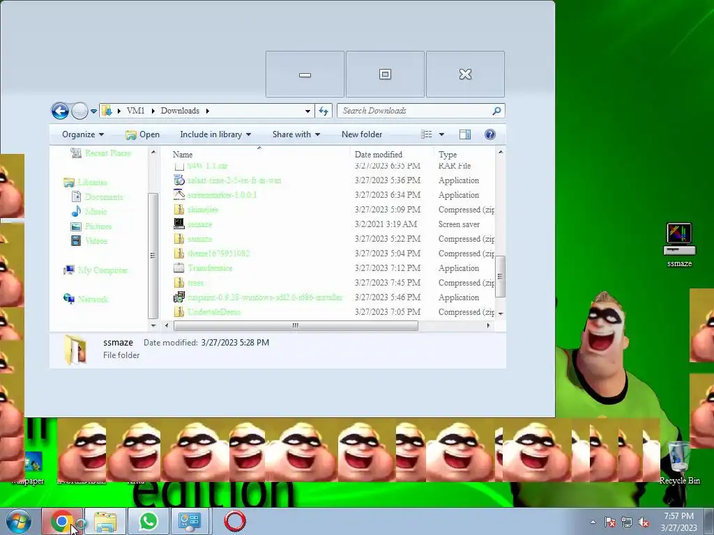The image size is (714, 535).
Task: Select the theme1679951082 zip file
Action: [218, 253]
